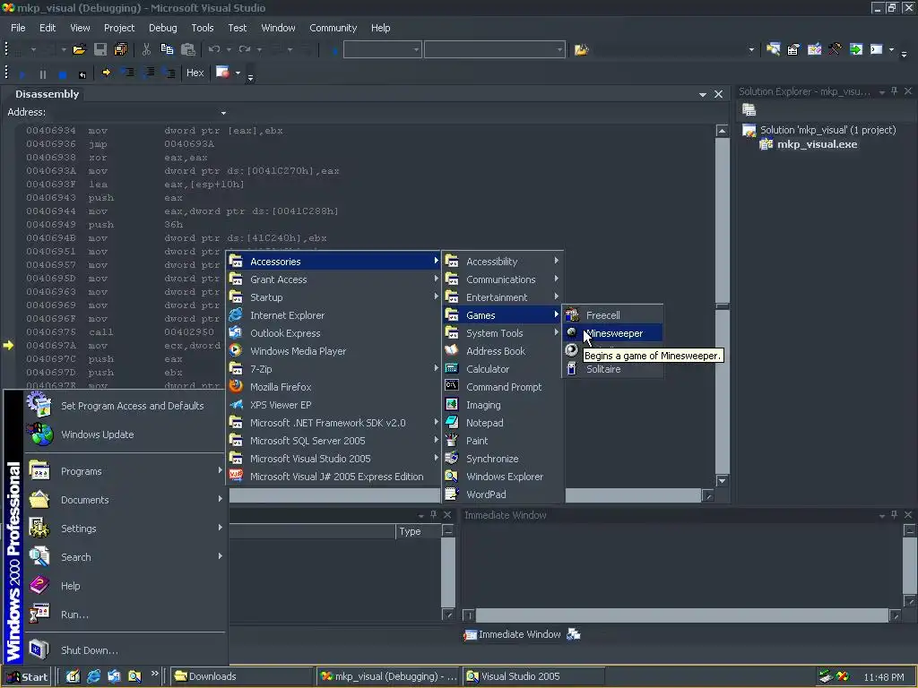Click the Pause debugging icon
918x688 pixels.
(43, 74)
